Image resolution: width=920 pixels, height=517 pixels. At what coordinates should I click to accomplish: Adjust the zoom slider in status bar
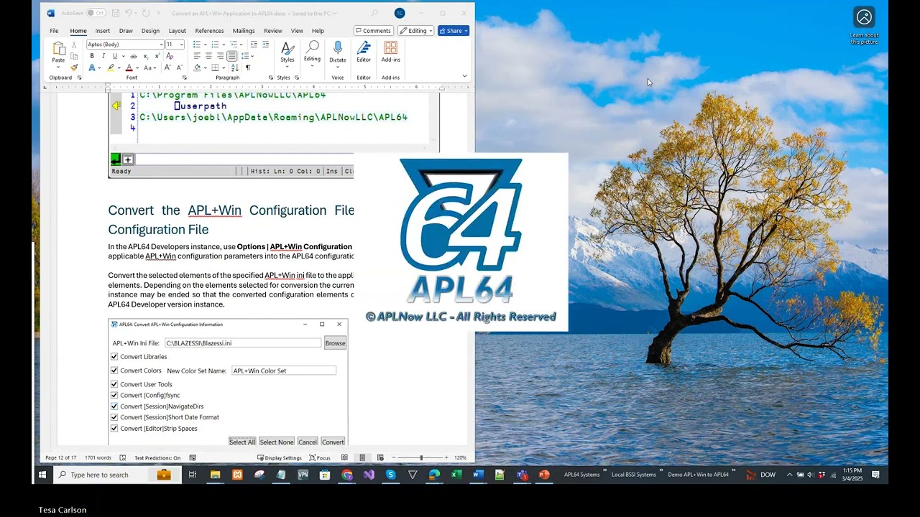(421, 457)
